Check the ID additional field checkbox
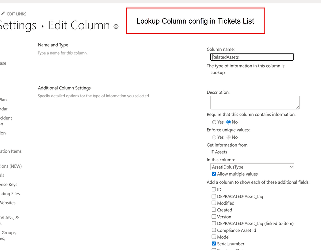 click(x=214, y=190)
